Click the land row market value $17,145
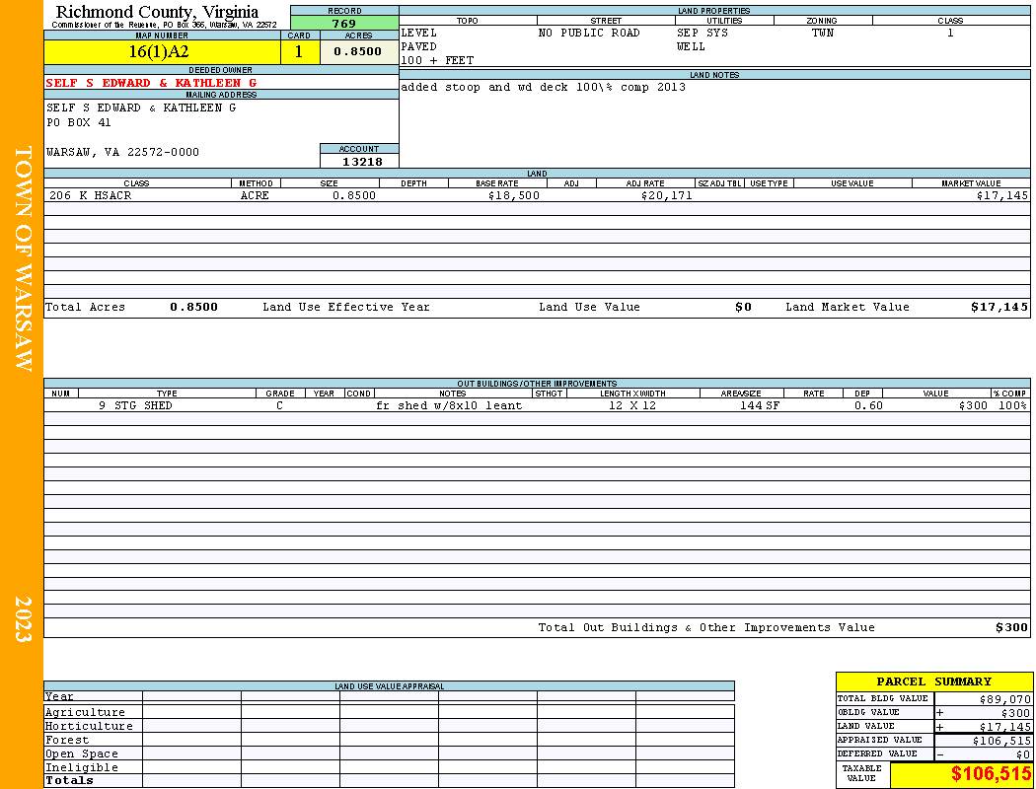This screenshot has height=789, width=1036. (x=1002, y=195)
